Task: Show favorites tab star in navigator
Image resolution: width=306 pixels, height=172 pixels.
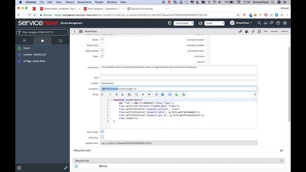Action: 43,41
